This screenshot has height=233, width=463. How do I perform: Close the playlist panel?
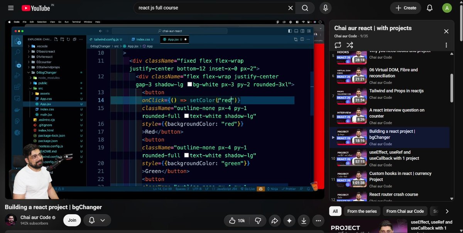point(446,32)
